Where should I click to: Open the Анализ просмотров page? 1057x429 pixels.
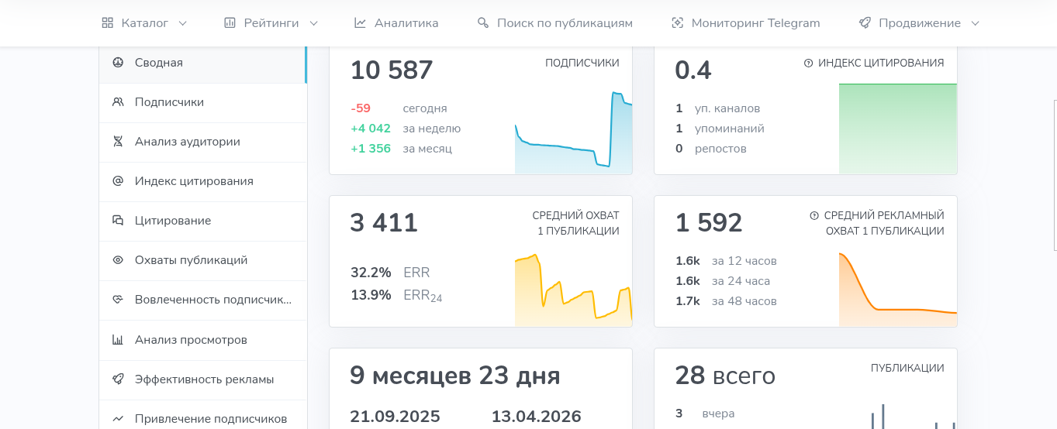coord(203,340)
